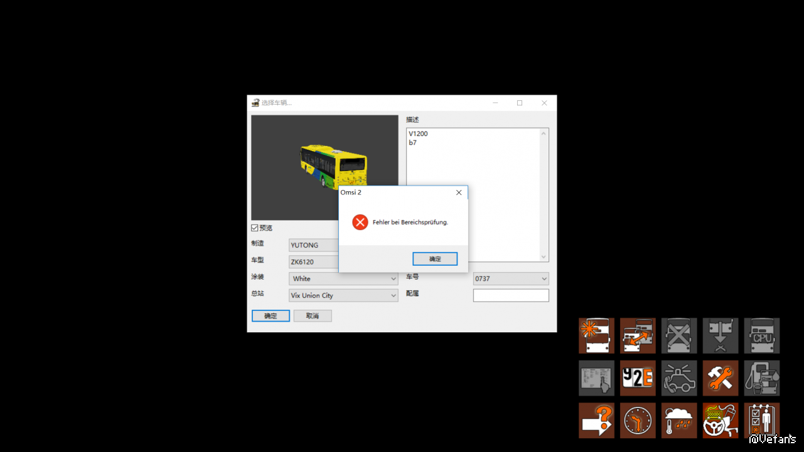Close the Omsi 2 error dialog
This screenshot has height=452, width=804.
[459, 192]
